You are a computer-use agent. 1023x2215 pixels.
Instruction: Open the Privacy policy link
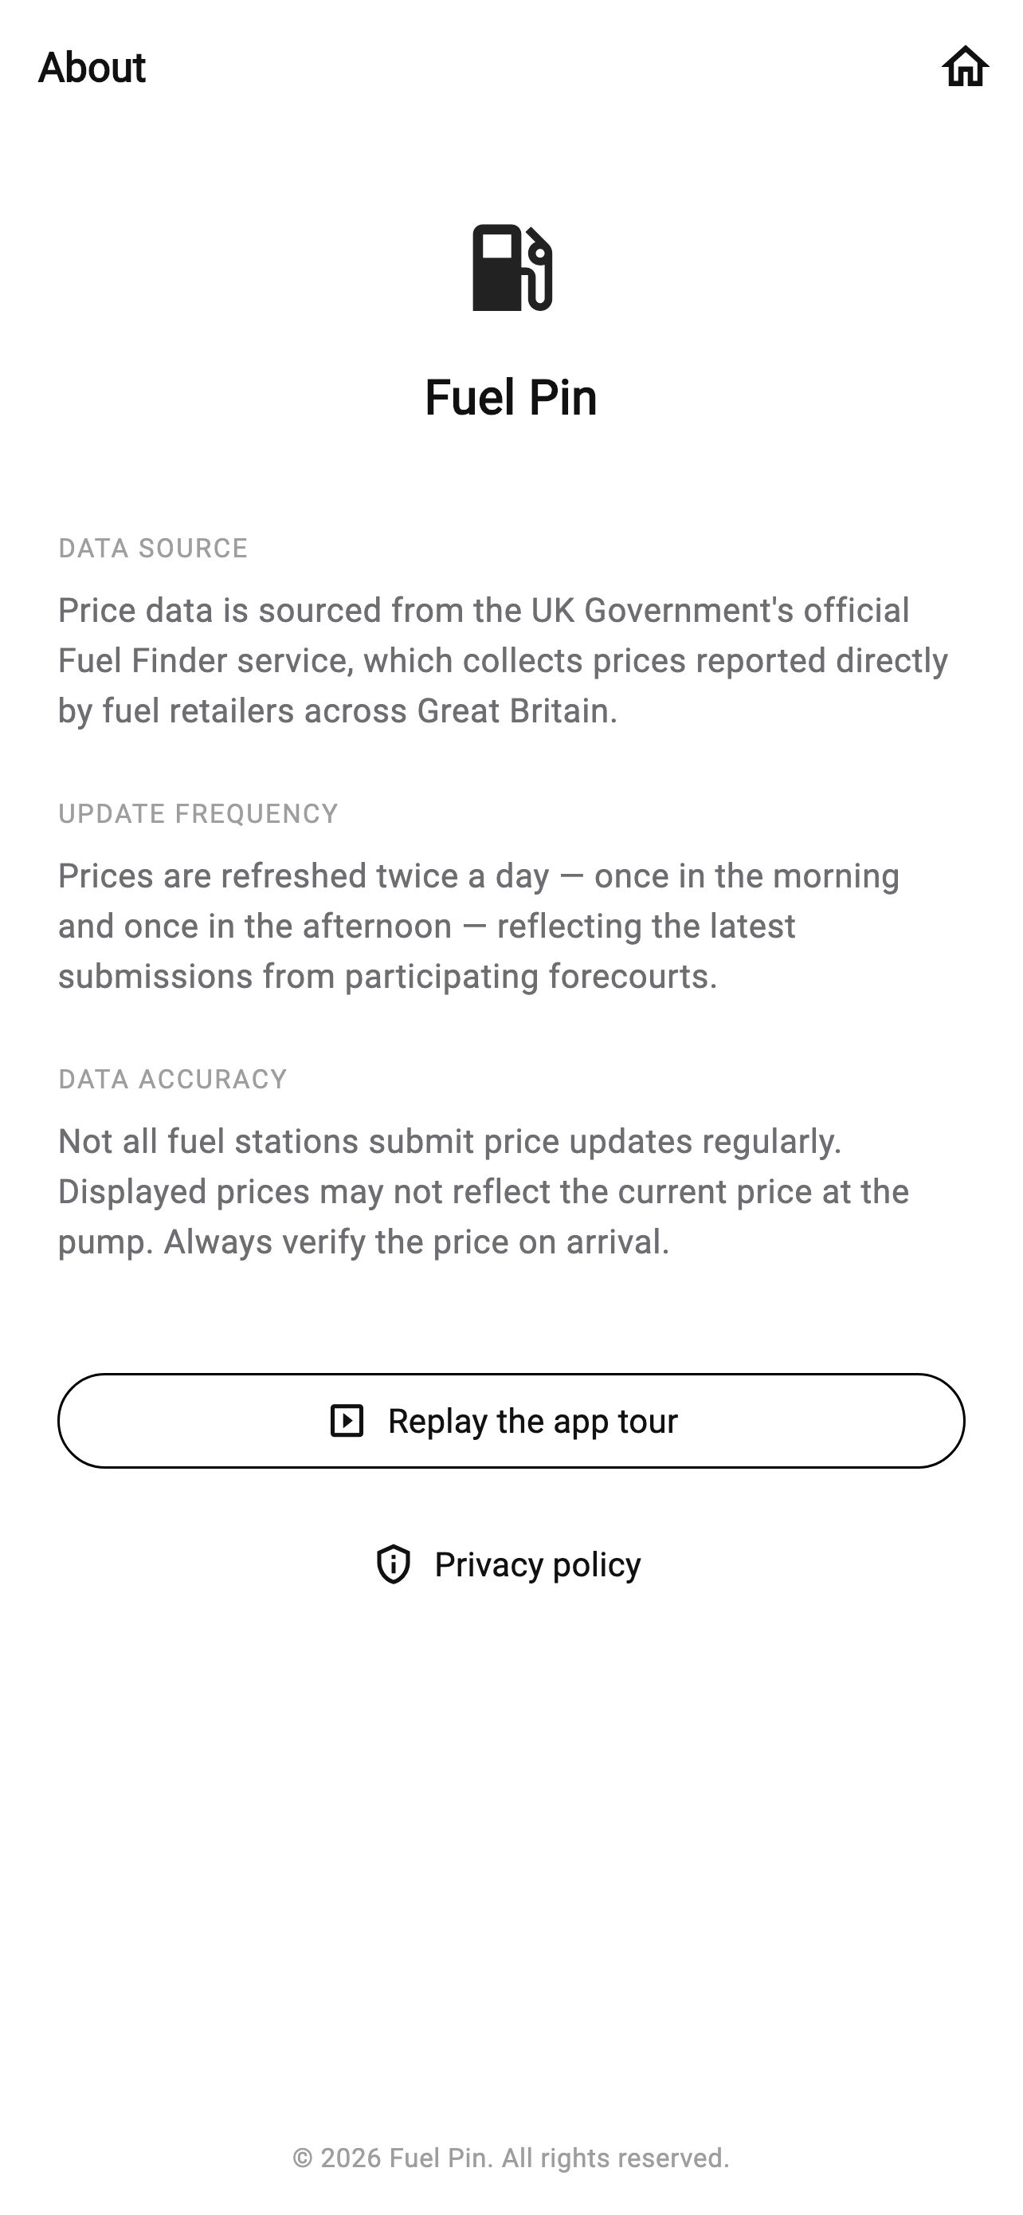pos(509,1564)
